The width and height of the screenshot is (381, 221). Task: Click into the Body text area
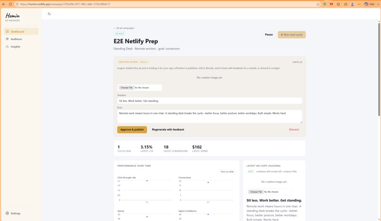pyautogui.click(x=209, y=116)
